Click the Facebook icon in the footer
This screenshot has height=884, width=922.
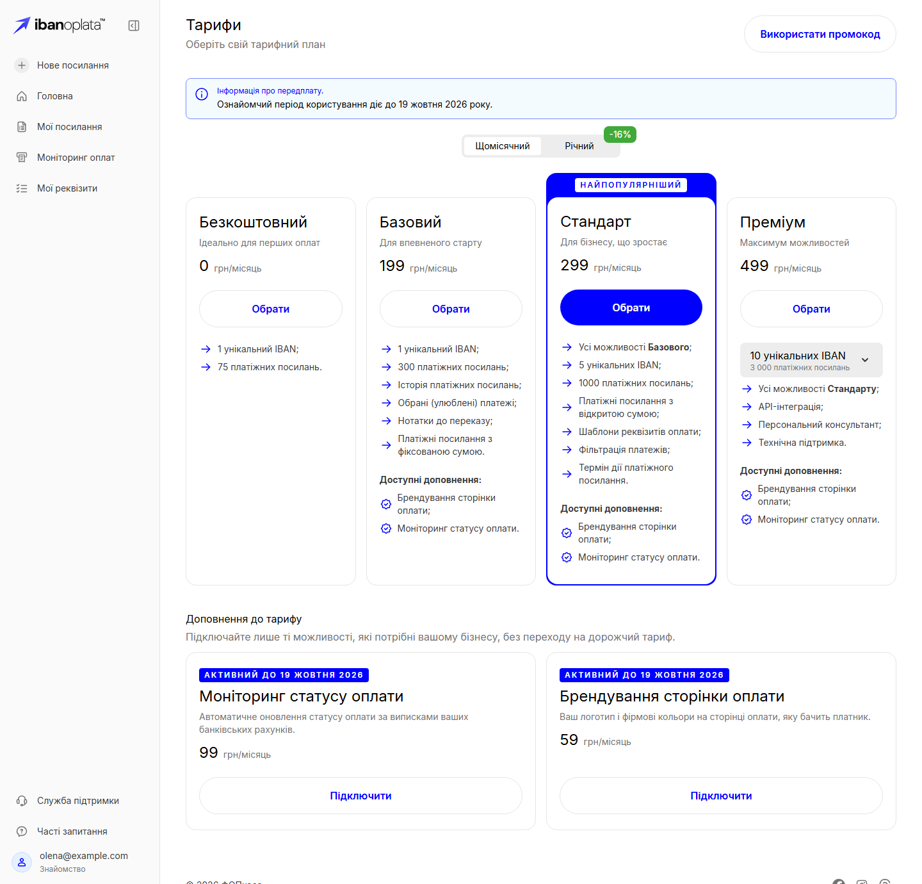[x=839, y=883]
